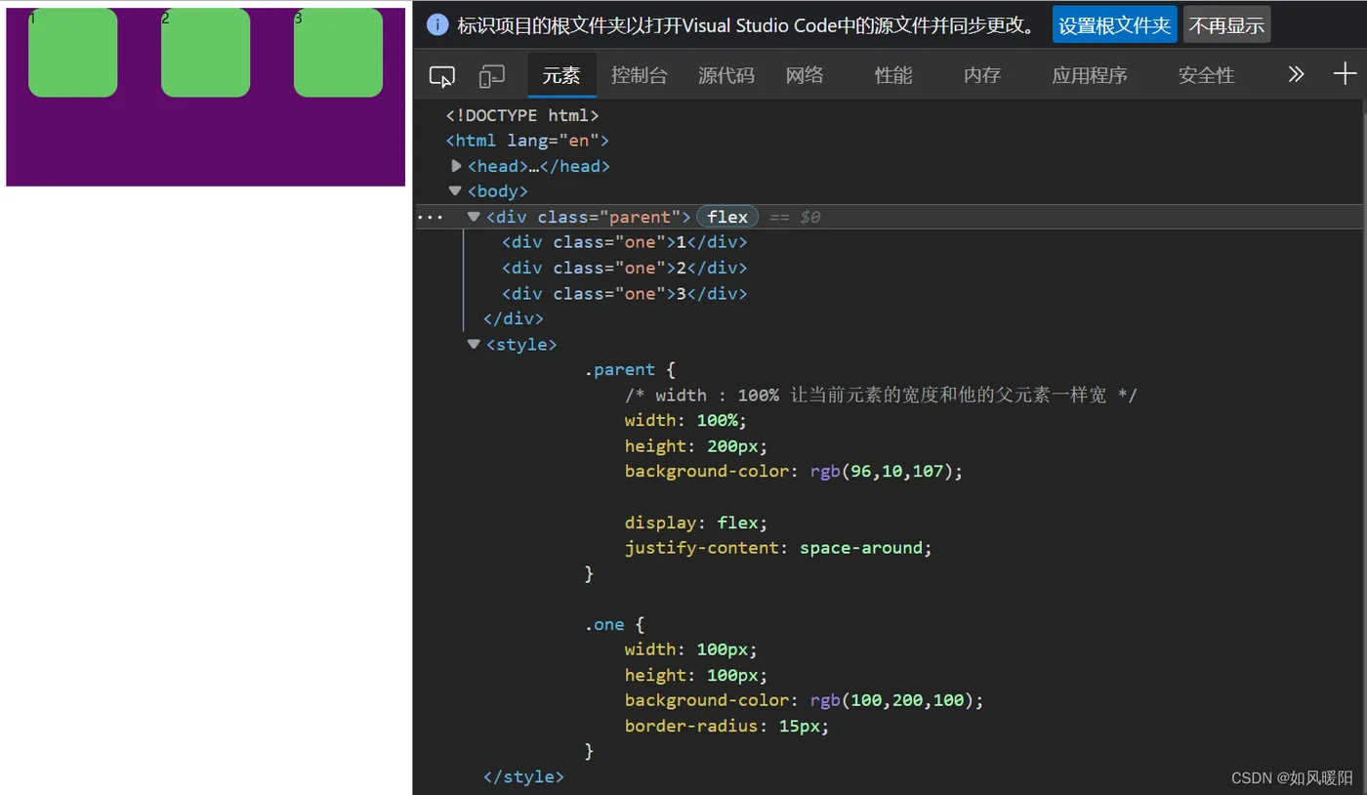Switch to the 安全性 tab
This screenshot has height=795, width=1367.
1207,75
